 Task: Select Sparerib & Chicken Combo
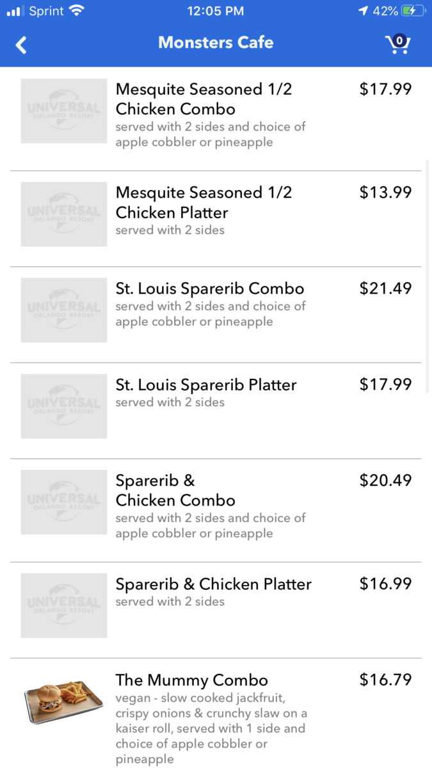[175, 490]
